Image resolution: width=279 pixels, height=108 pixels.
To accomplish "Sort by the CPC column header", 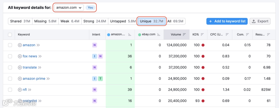I will click(x=227, y=34).
